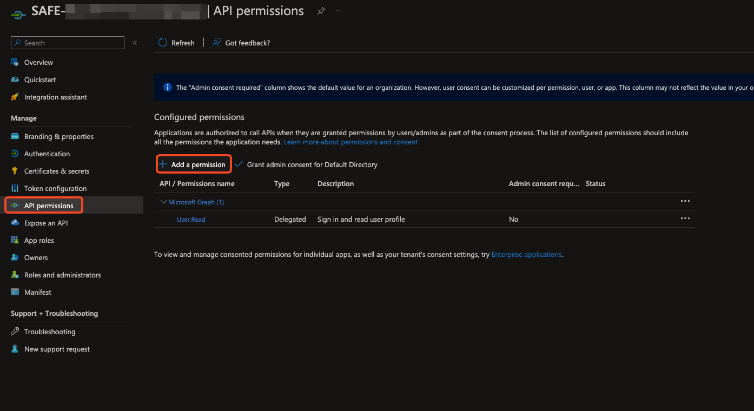Open the ellipsis menu in the page header
This screenshot has height=411, width=754.
pos(339,11)
